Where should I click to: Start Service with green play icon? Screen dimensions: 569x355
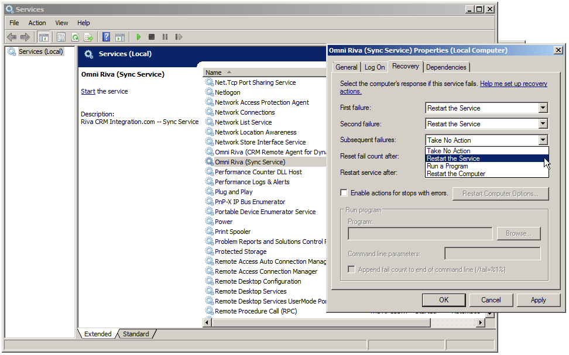point(139,37)
